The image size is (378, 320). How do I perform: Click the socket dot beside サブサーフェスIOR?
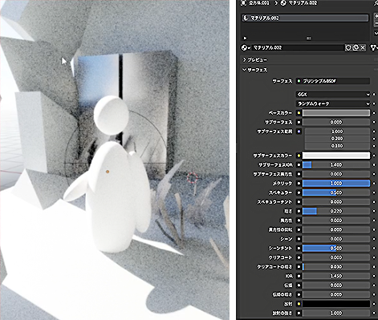tap(299, 165)
